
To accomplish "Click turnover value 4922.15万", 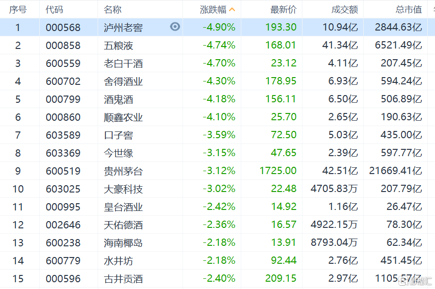I will coord(334,225).
